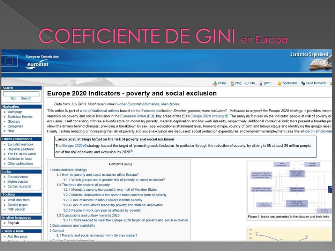Jump to 2 Data sources and availability

coord(73,226)
